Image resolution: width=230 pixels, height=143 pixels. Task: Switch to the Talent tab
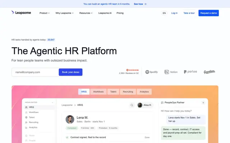click(113, 92)
